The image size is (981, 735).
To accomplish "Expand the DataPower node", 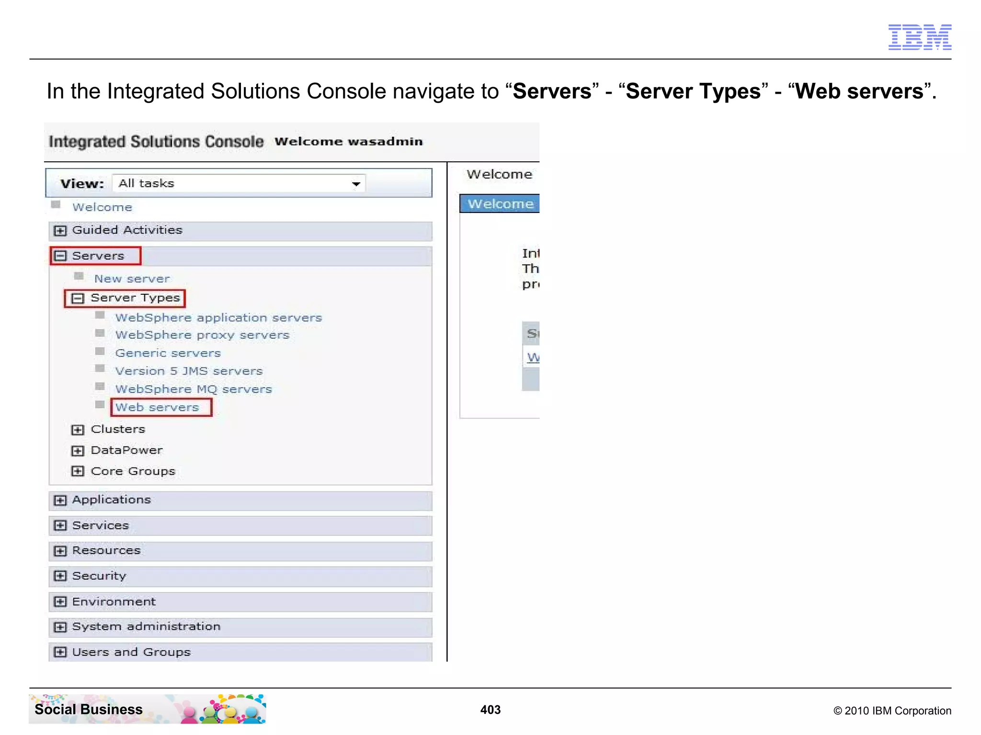I will coord(78,451).
